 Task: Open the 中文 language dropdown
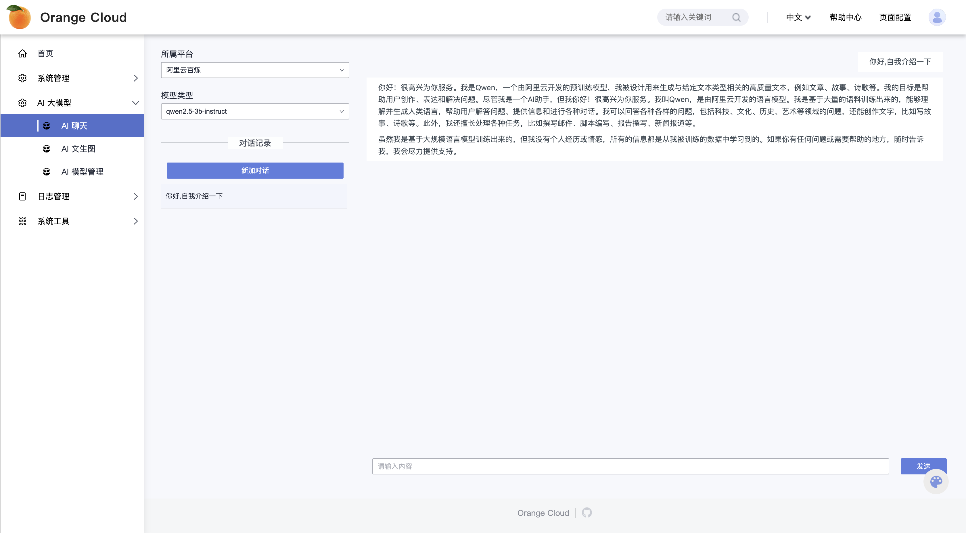click(798, 17)
